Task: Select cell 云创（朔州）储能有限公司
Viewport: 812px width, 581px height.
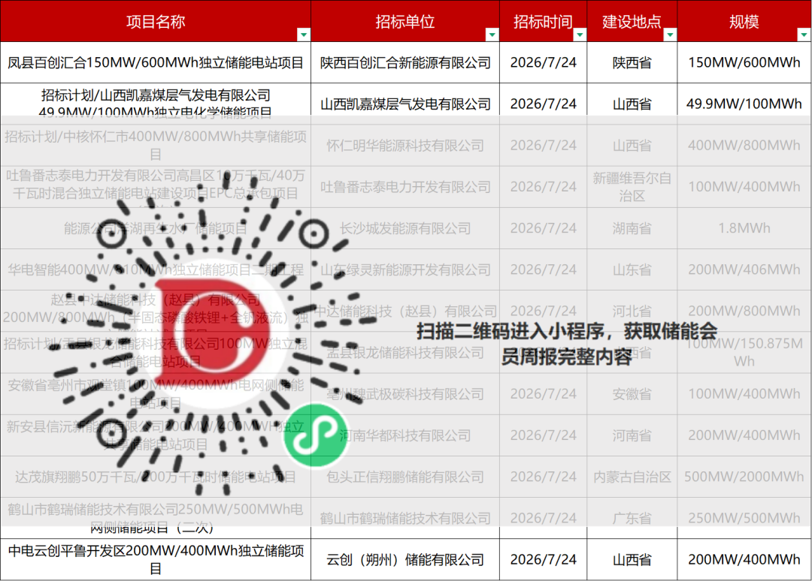Action: point(405,559)
